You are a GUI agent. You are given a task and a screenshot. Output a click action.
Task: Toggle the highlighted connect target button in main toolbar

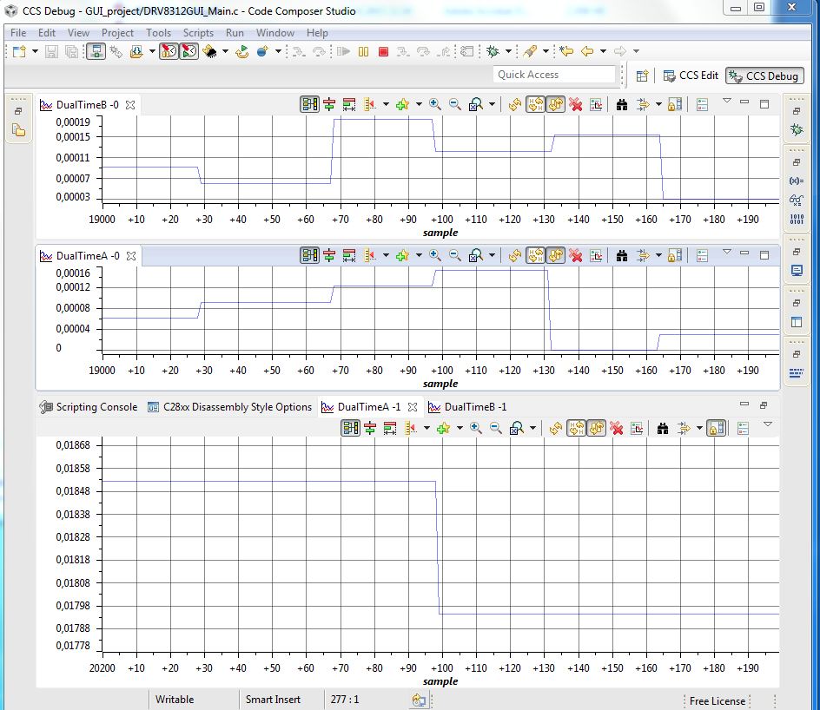click(x=96, y=51)
